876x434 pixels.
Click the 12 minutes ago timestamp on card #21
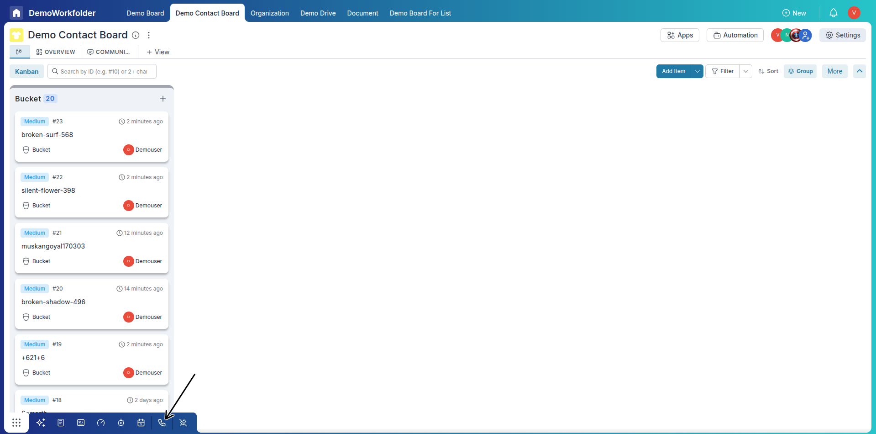pyautogui.click(x=140, y=233)
